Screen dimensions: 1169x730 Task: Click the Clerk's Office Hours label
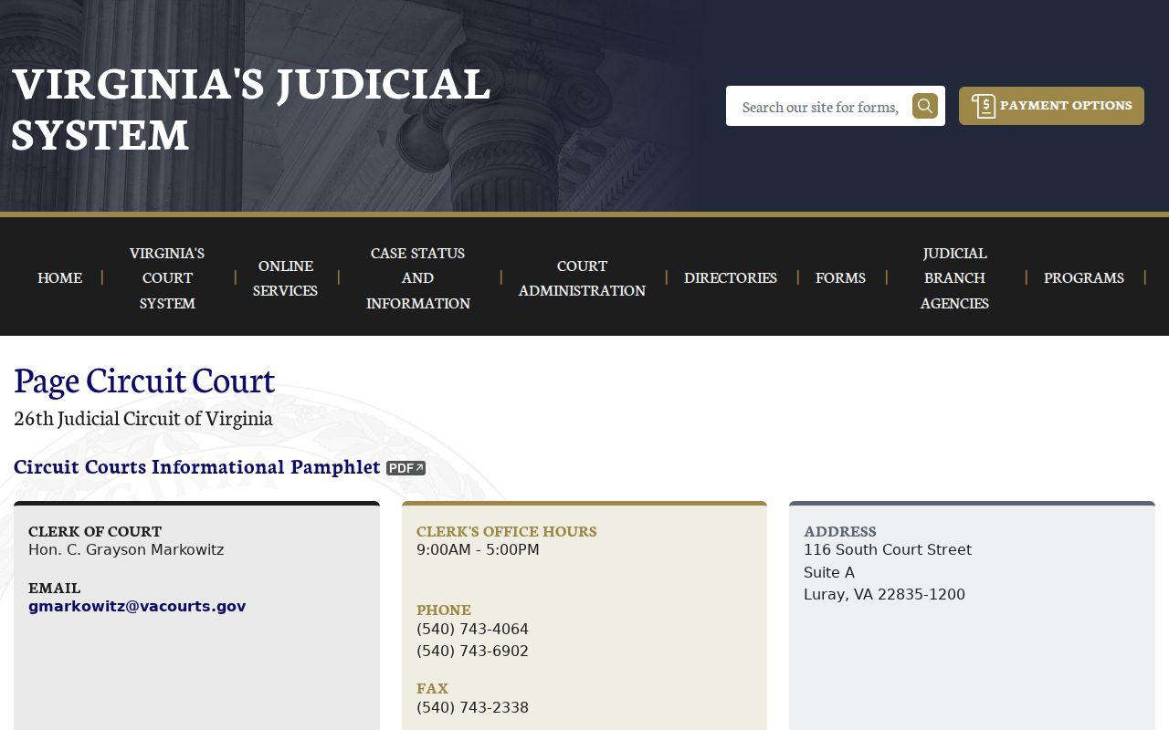tap(507, 531)
